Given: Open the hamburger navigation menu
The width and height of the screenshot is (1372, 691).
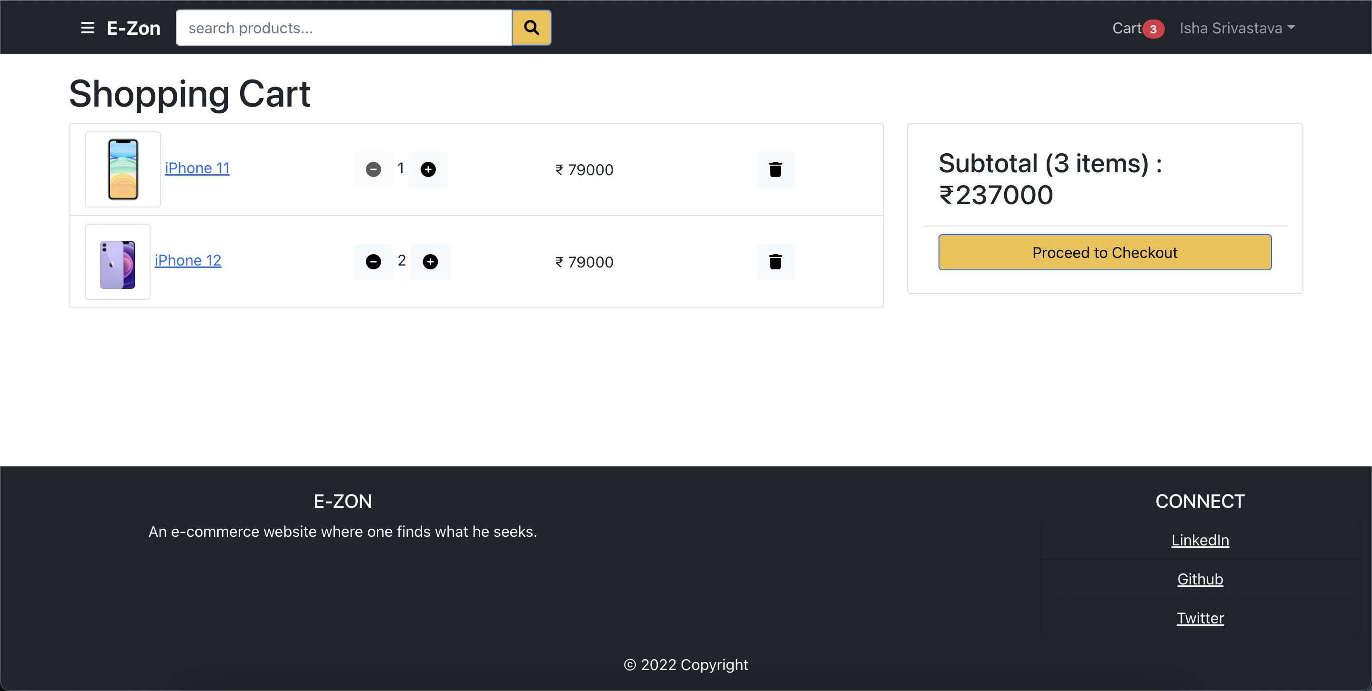Looking at the screenshot, I should [x=87, y=28].
